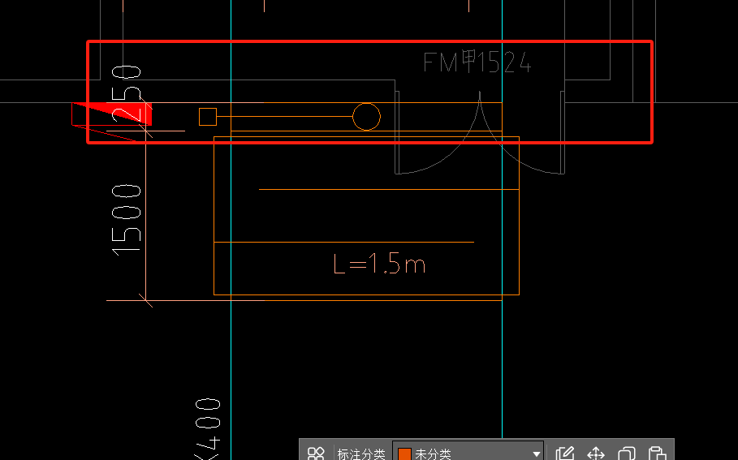Click the copy icon in the annotation toolbar
The height and width of the screenshot is (460, 738).
tap(627, 454)
